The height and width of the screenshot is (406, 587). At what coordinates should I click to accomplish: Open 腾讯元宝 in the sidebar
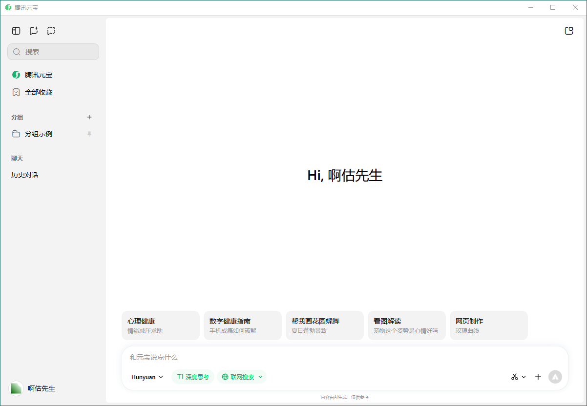pos(39,75)
